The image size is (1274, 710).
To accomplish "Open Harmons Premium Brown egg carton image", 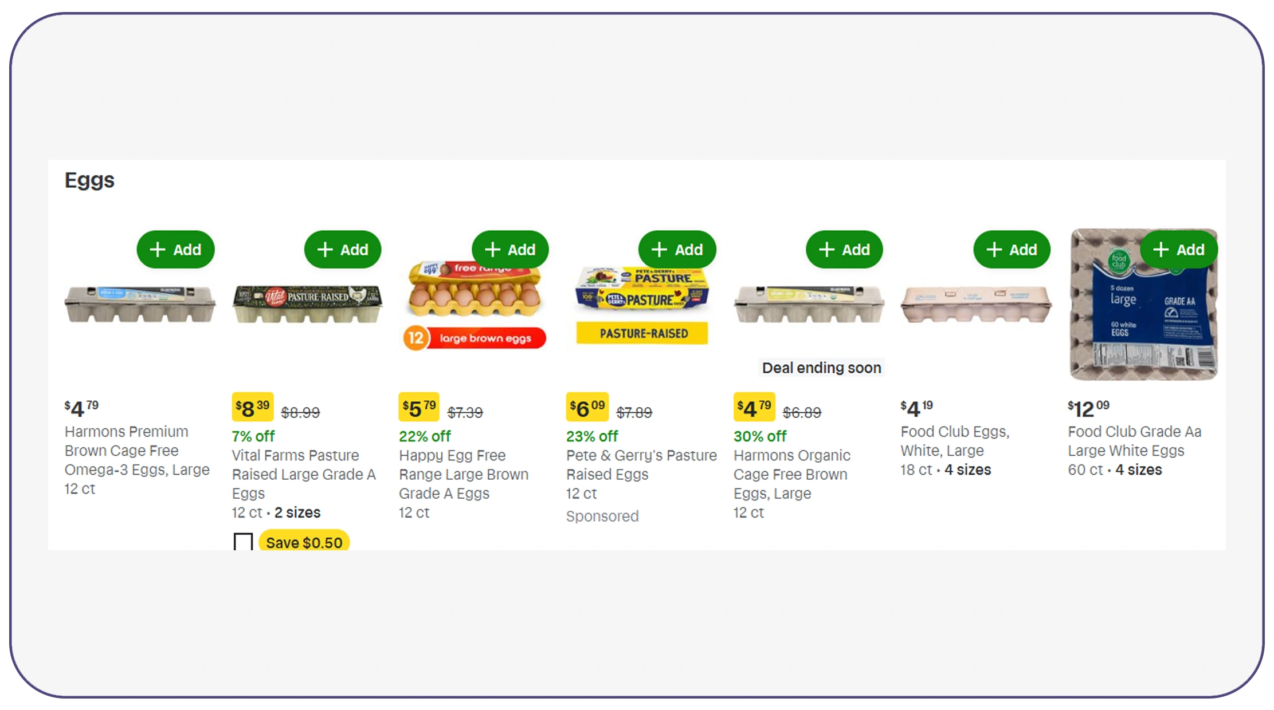I will click(140, 305).
